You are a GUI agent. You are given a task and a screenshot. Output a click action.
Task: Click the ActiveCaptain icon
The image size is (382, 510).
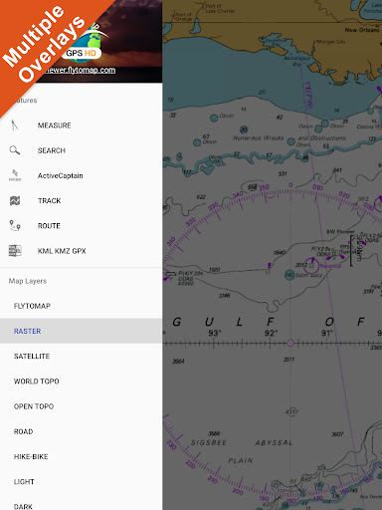click(x=15, y=175)
